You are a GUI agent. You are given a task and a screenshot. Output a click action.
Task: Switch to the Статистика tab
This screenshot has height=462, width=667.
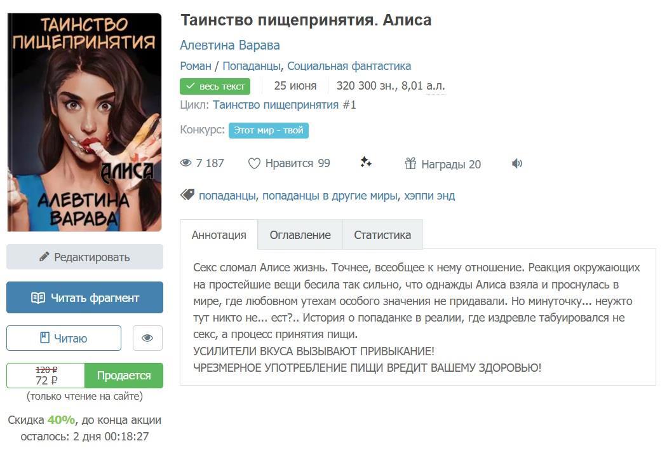coord(382,235)
